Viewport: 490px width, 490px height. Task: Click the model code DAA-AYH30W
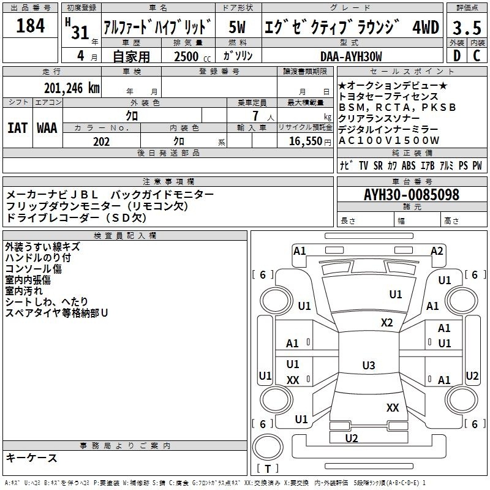351,56
